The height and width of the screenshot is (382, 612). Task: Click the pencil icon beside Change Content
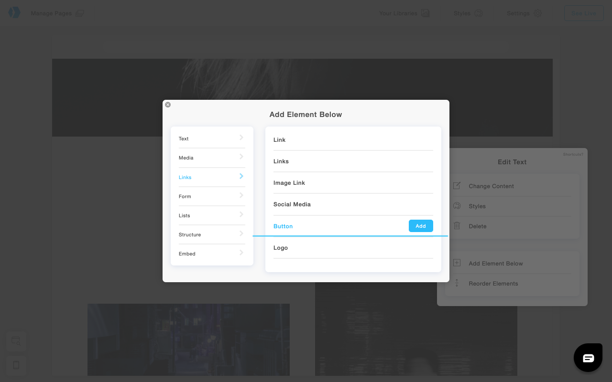457,185
